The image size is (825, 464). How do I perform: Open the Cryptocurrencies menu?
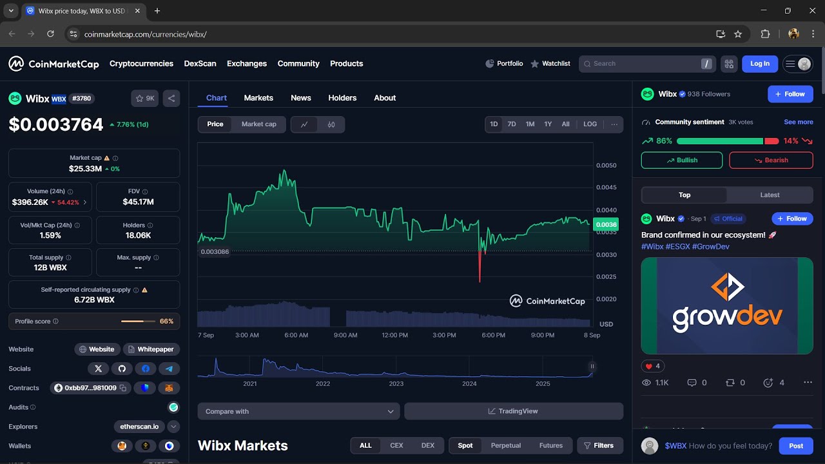pos(141,64)
